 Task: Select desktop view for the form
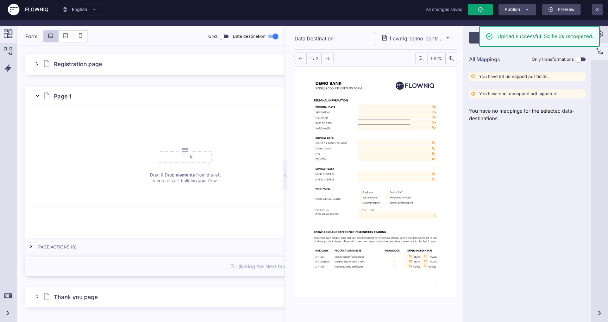coord(51,36)
